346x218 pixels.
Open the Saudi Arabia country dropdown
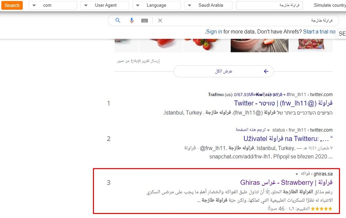point(208,5)
